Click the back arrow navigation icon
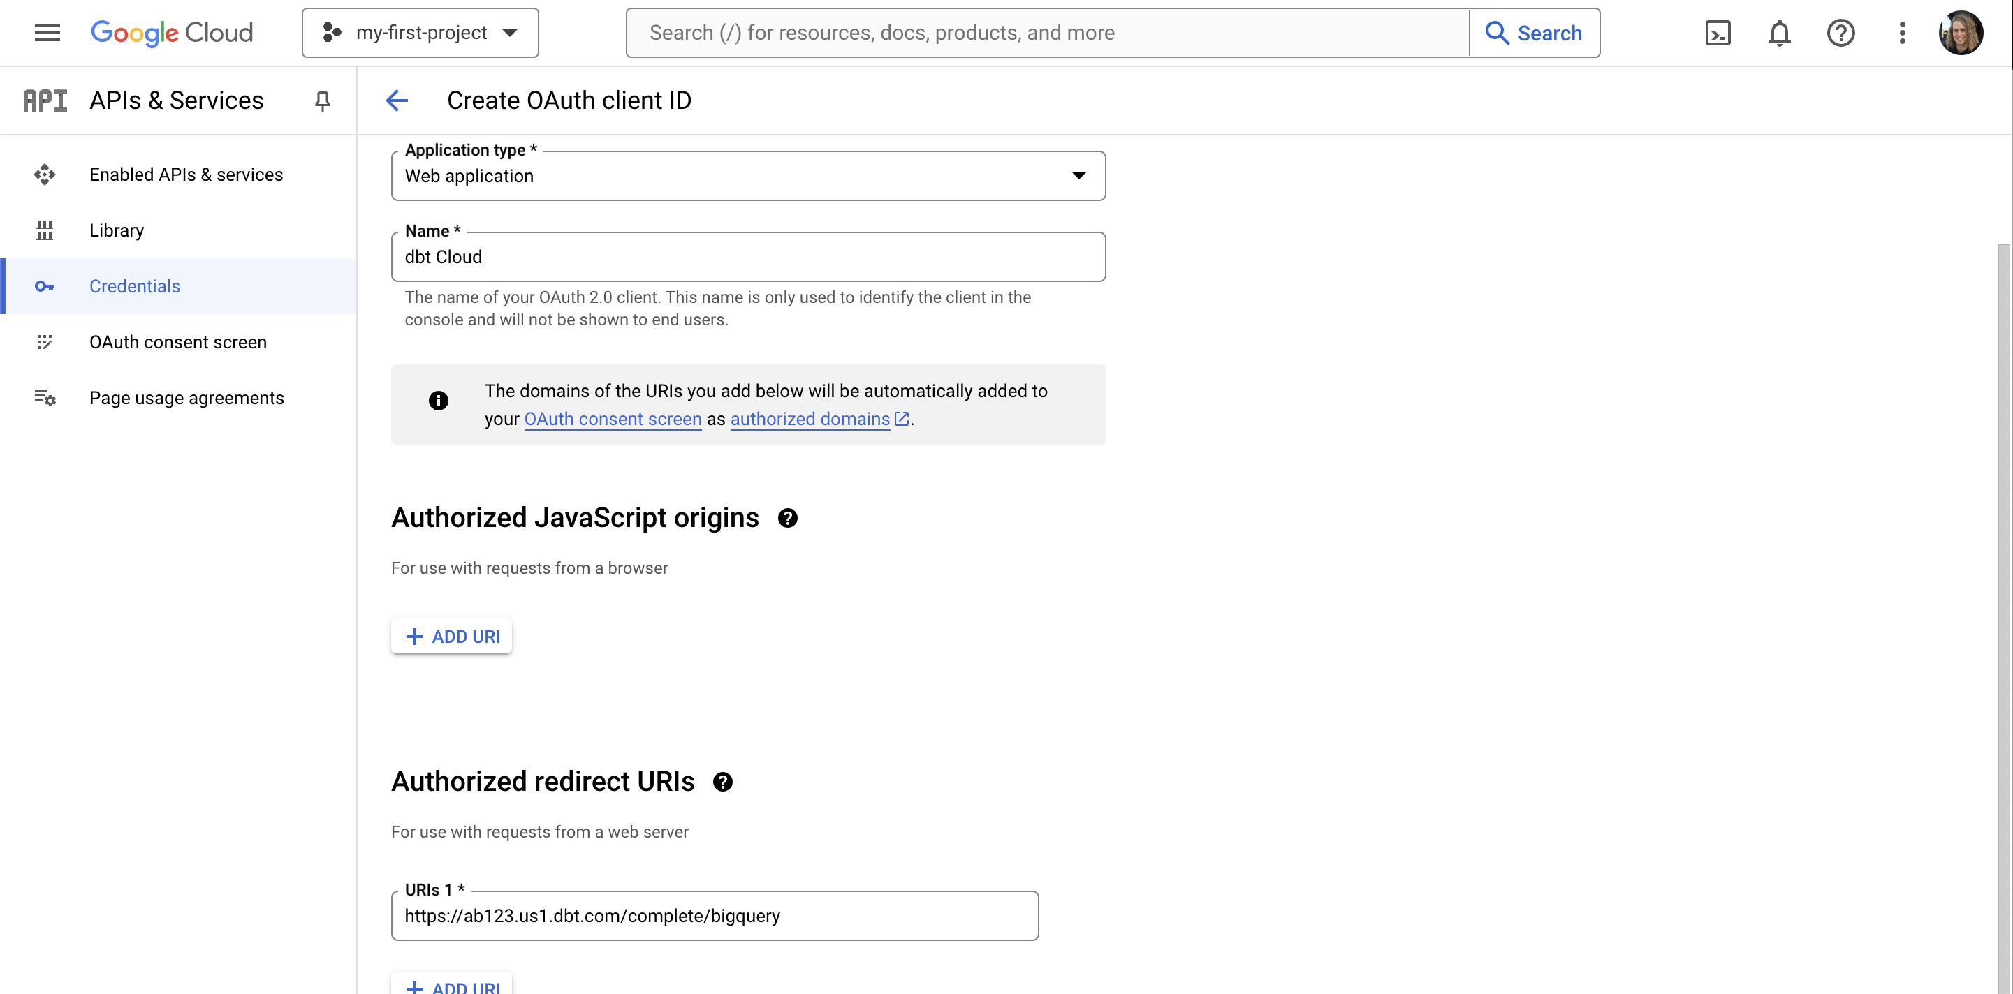 coord(395,98)
